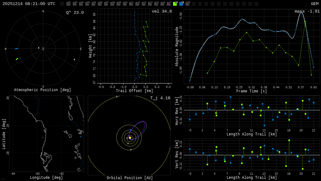Click the Height [km] axis label
The height and width of the screenshot is (181, 321).
[x=90, y=46]
